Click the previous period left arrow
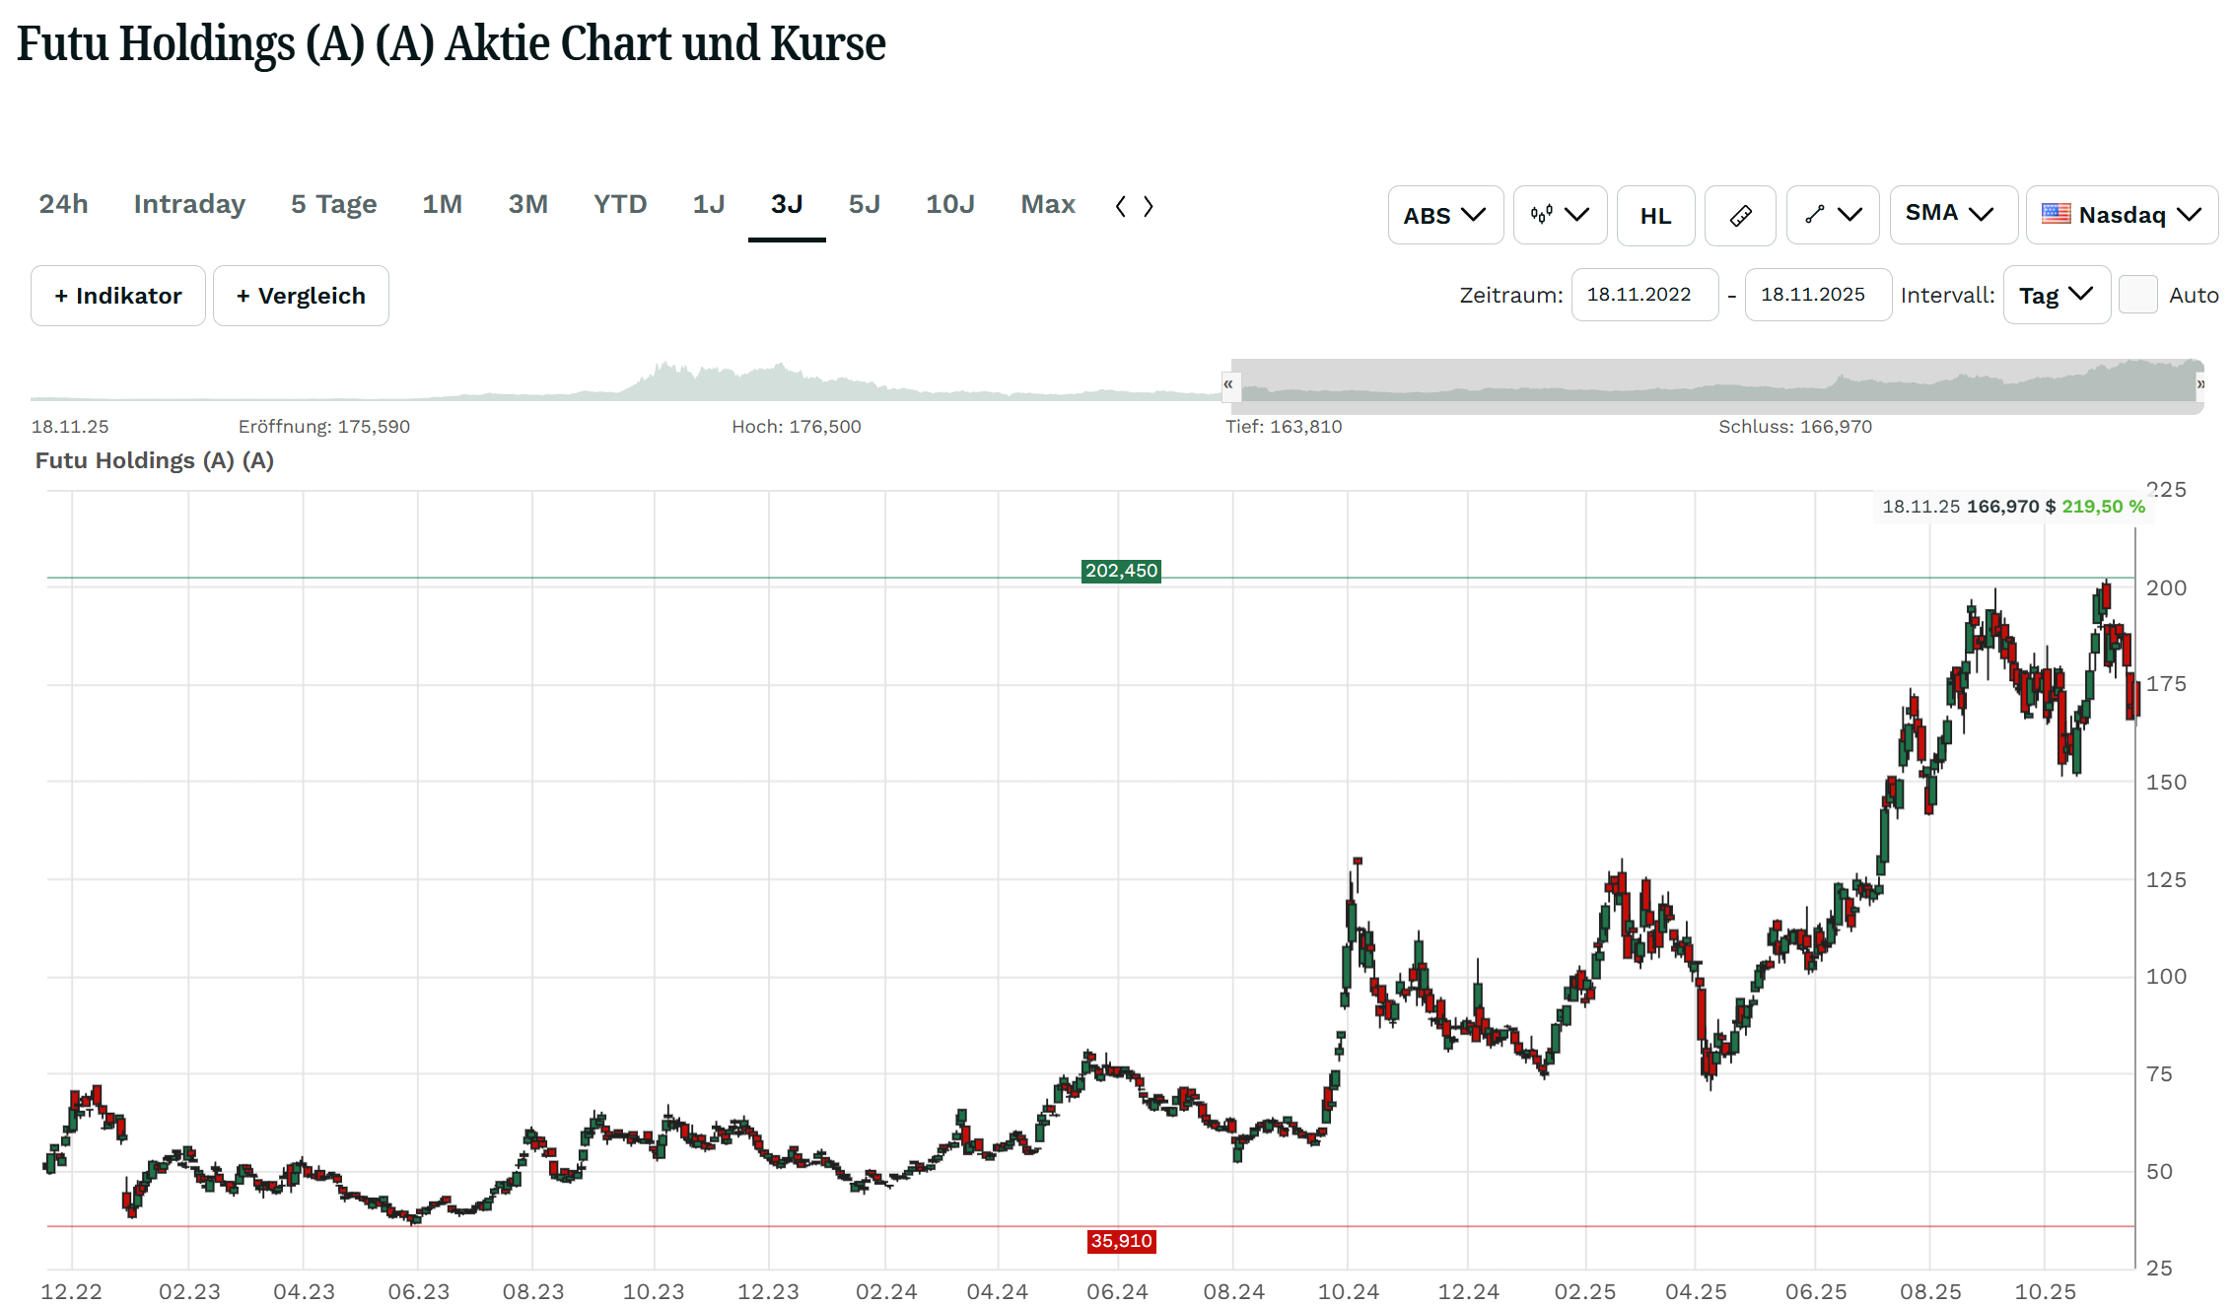The height and width of the screenshot is (1307, 2233). pyautogui.click(x=1121, y=206)
